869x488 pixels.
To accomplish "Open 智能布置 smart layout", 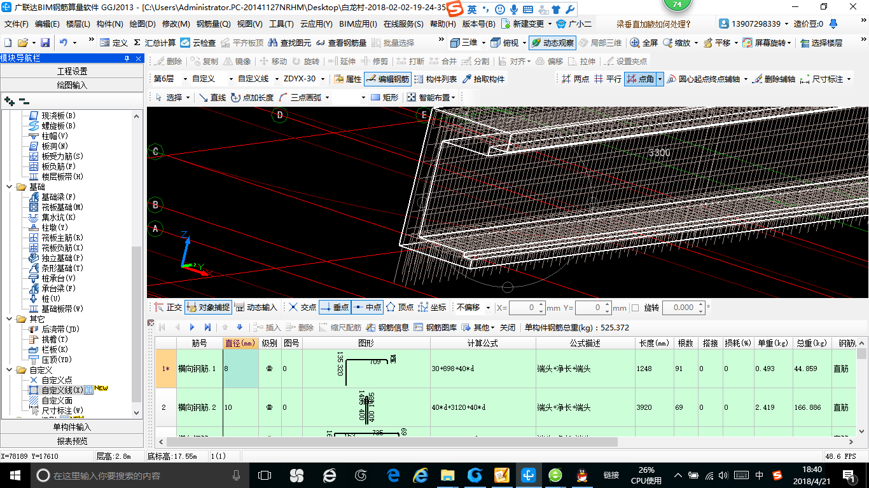I will click(x=431, y=97).
